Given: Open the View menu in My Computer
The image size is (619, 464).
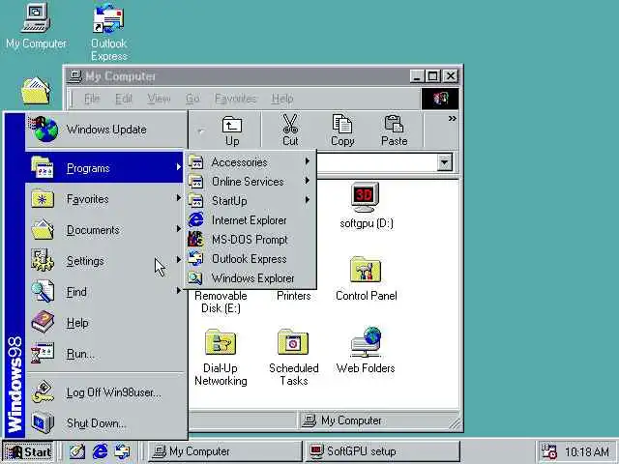Looking at the screenshot, I should [x=159, y=99].
